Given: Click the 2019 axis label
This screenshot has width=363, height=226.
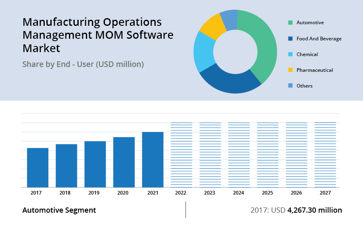Looking at the screenshot, I should [x=94, y=193].
